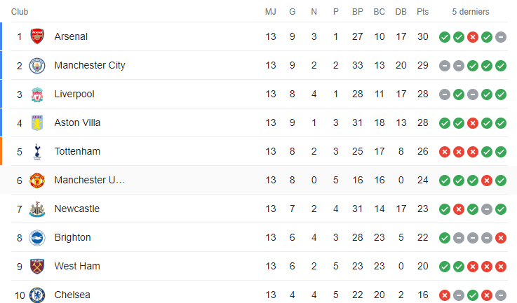Click the Manchester City club crest
517x303 pixels.
37,66
